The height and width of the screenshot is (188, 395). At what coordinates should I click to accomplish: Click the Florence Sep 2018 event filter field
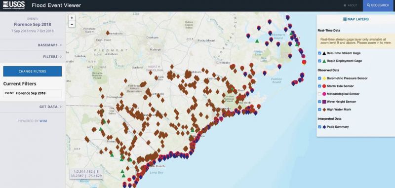pos(33,93)
